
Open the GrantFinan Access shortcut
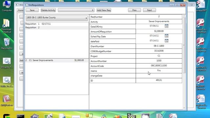point(201,45)
